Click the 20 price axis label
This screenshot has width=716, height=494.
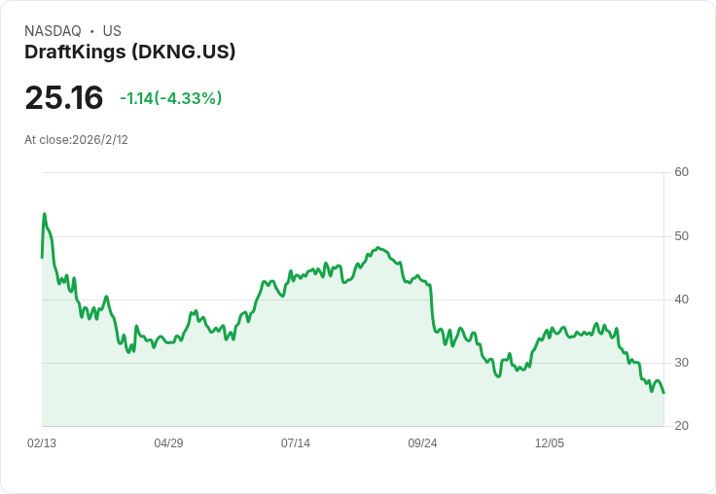[x=681, y=426]
